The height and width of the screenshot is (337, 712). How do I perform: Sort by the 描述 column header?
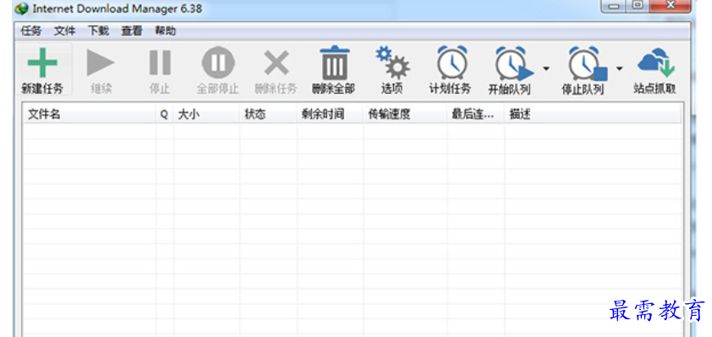pos(593,114)
